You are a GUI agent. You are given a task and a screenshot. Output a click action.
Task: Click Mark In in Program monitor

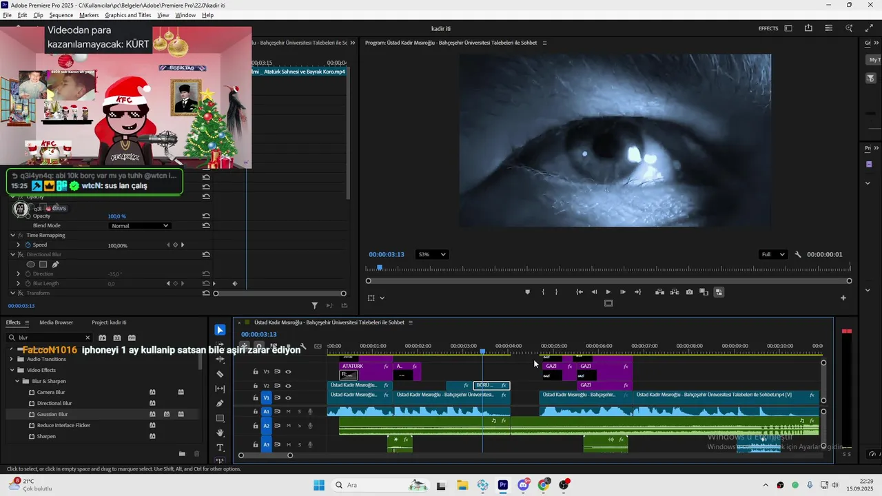point(543,292)
